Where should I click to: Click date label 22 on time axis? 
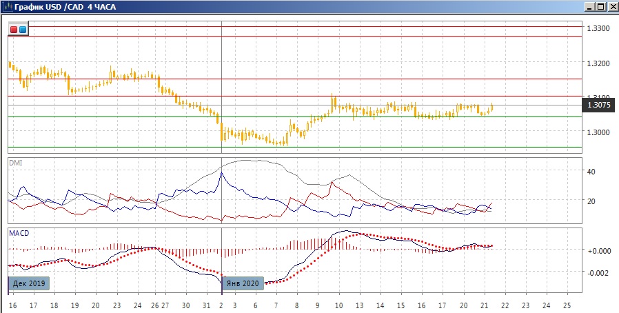[505, 305]
